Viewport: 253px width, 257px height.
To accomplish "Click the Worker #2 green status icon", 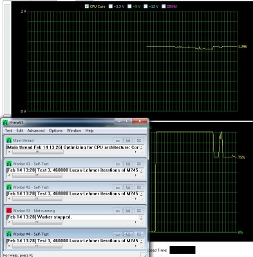I will click(x=9, y=187).
